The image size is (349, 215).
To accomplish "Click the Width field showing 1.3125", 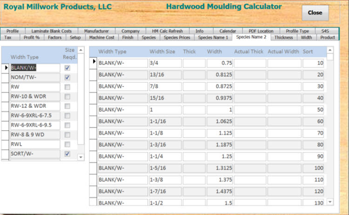I will (220, 168).
